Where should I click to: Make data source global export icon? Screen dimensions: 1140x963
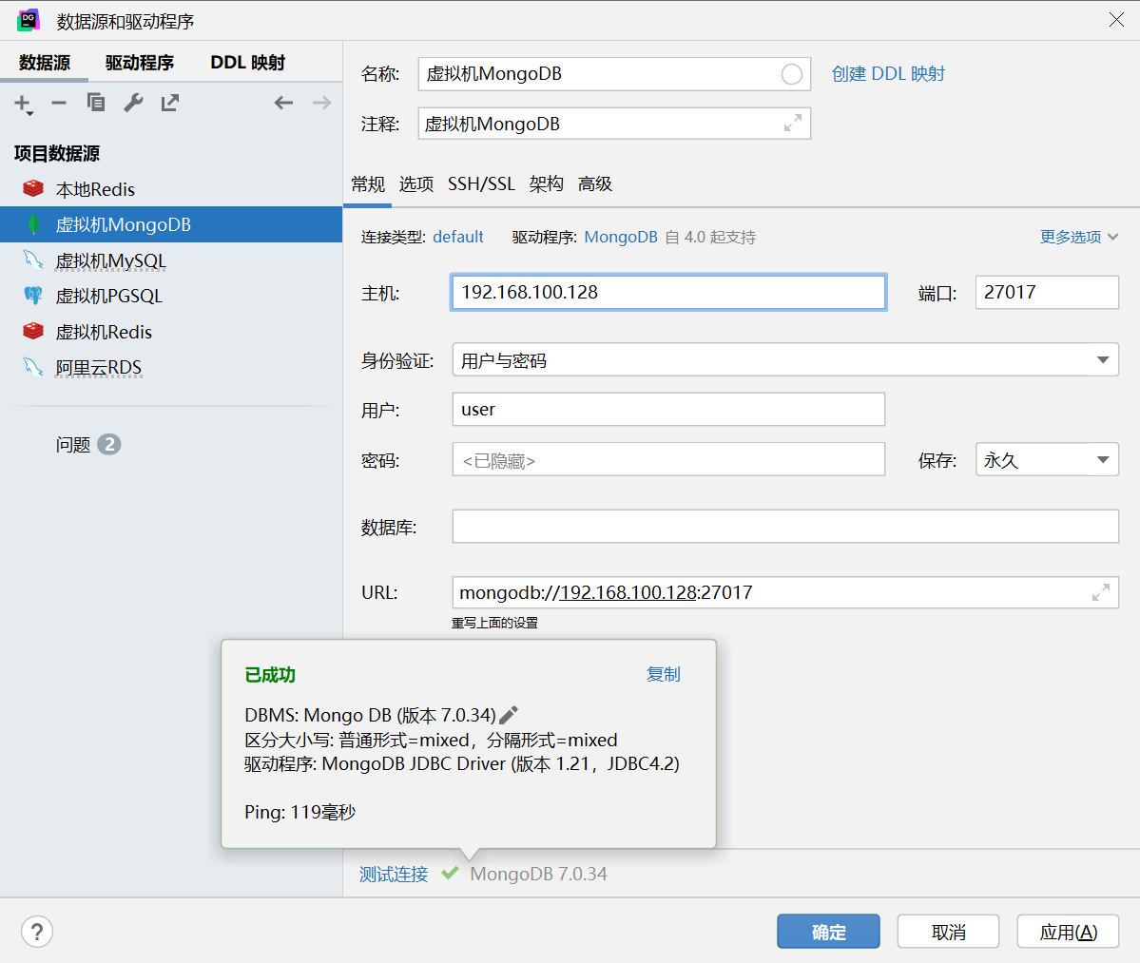point(169,103)
